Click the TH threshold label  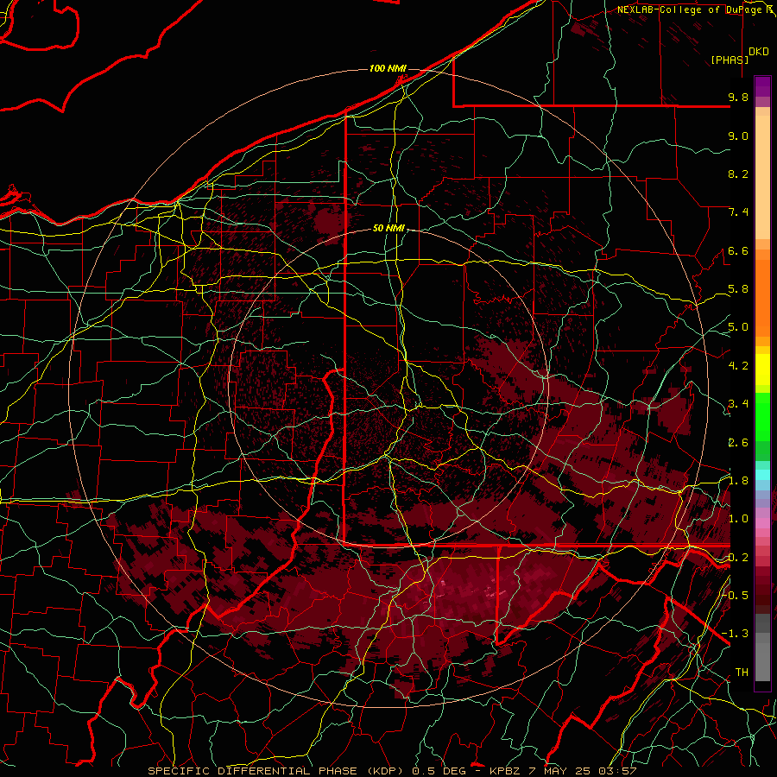[x=742, y=673]
